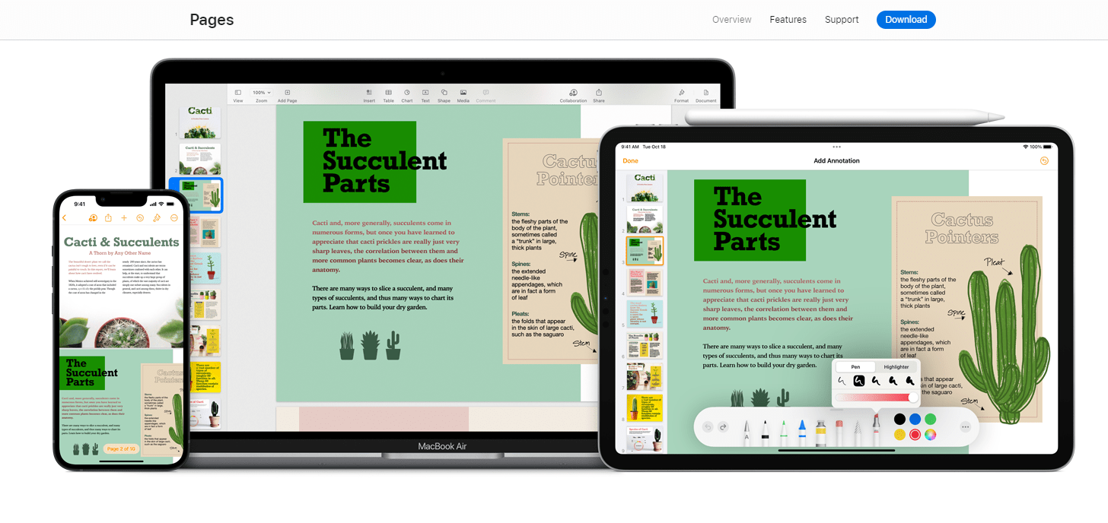Tap the orange undo icon on iPad

(1044, 161)
